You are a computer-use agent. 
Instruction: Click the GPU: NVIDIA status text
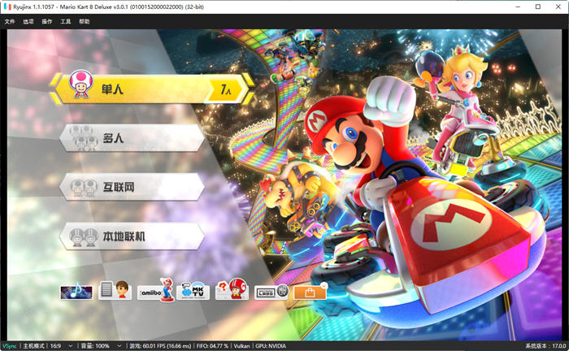271,346
